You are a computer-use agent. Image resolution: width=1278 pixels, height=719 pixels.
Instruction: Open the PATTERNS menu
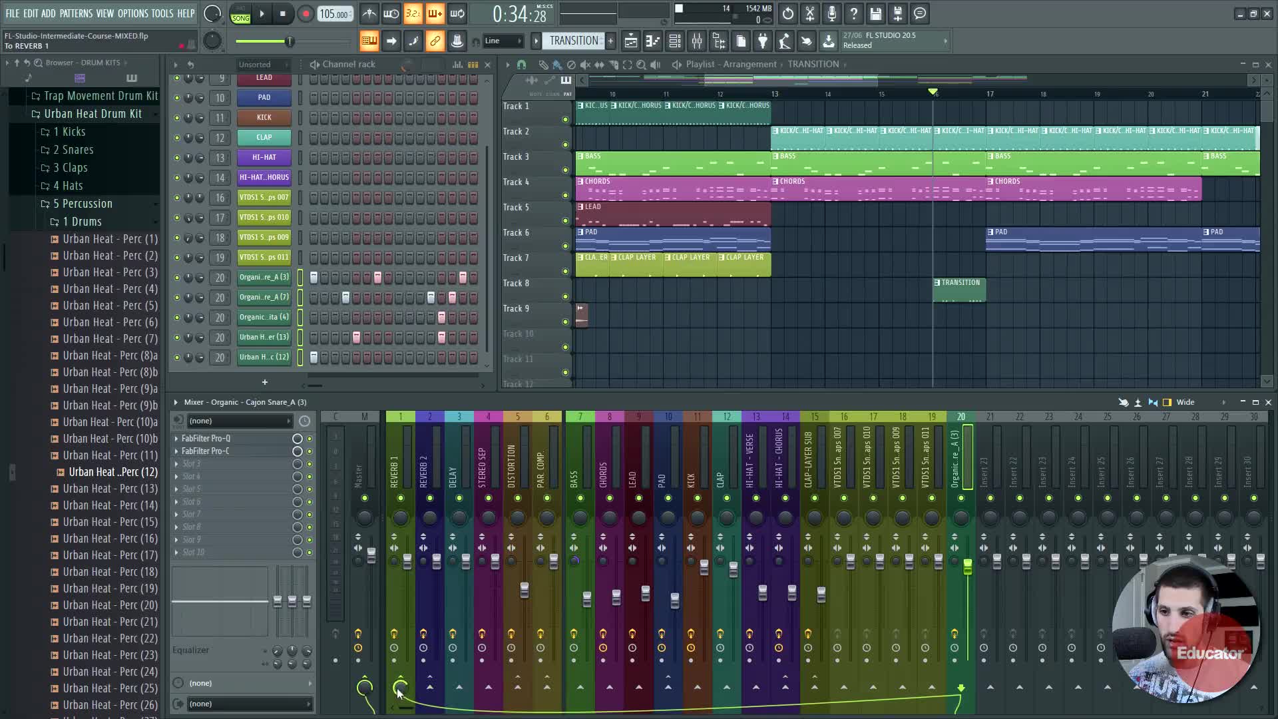(76, 13)
